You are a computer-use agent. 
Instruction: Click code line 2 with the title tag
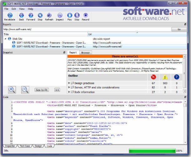tap(102, 105)
